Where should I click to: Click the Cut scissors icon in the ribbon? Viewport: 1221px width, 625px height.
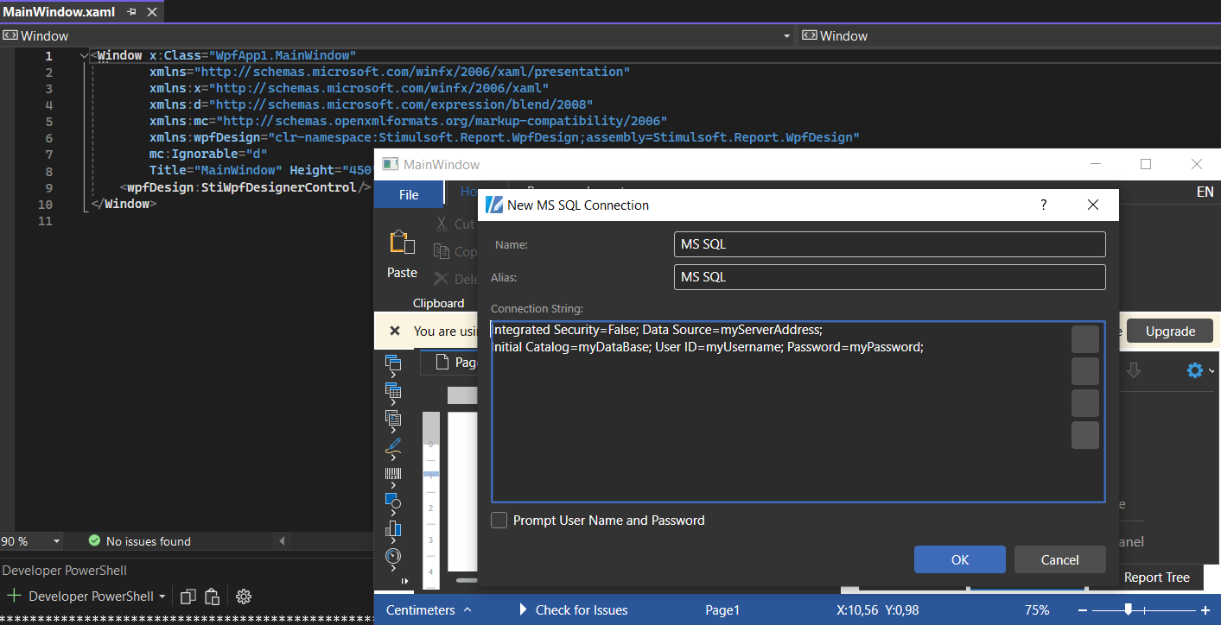click(x=441, y=224)
